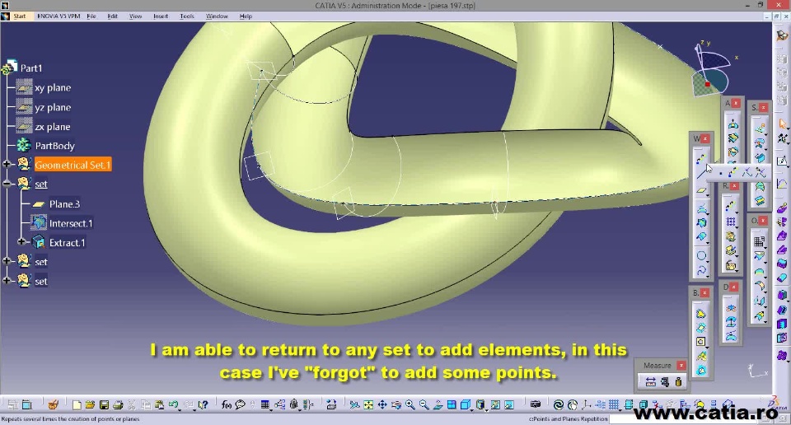
Task: Open the Formula f(x) tool
Action: pos(227,404)
